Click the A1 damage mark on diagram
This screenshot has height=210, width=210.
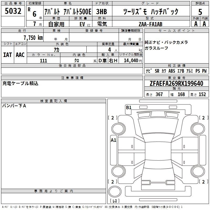113,140
